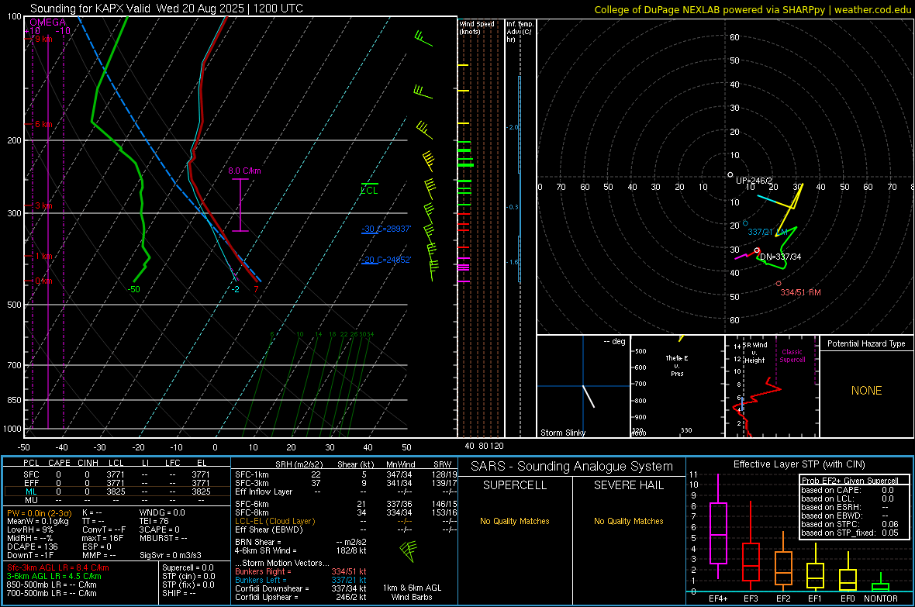Click the purple 'Classic Supercell' label

(792, 356)
